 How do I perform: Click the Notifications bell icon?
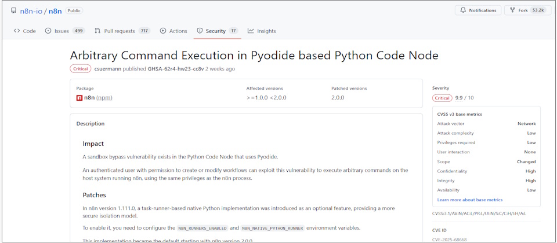click(464, 10)
